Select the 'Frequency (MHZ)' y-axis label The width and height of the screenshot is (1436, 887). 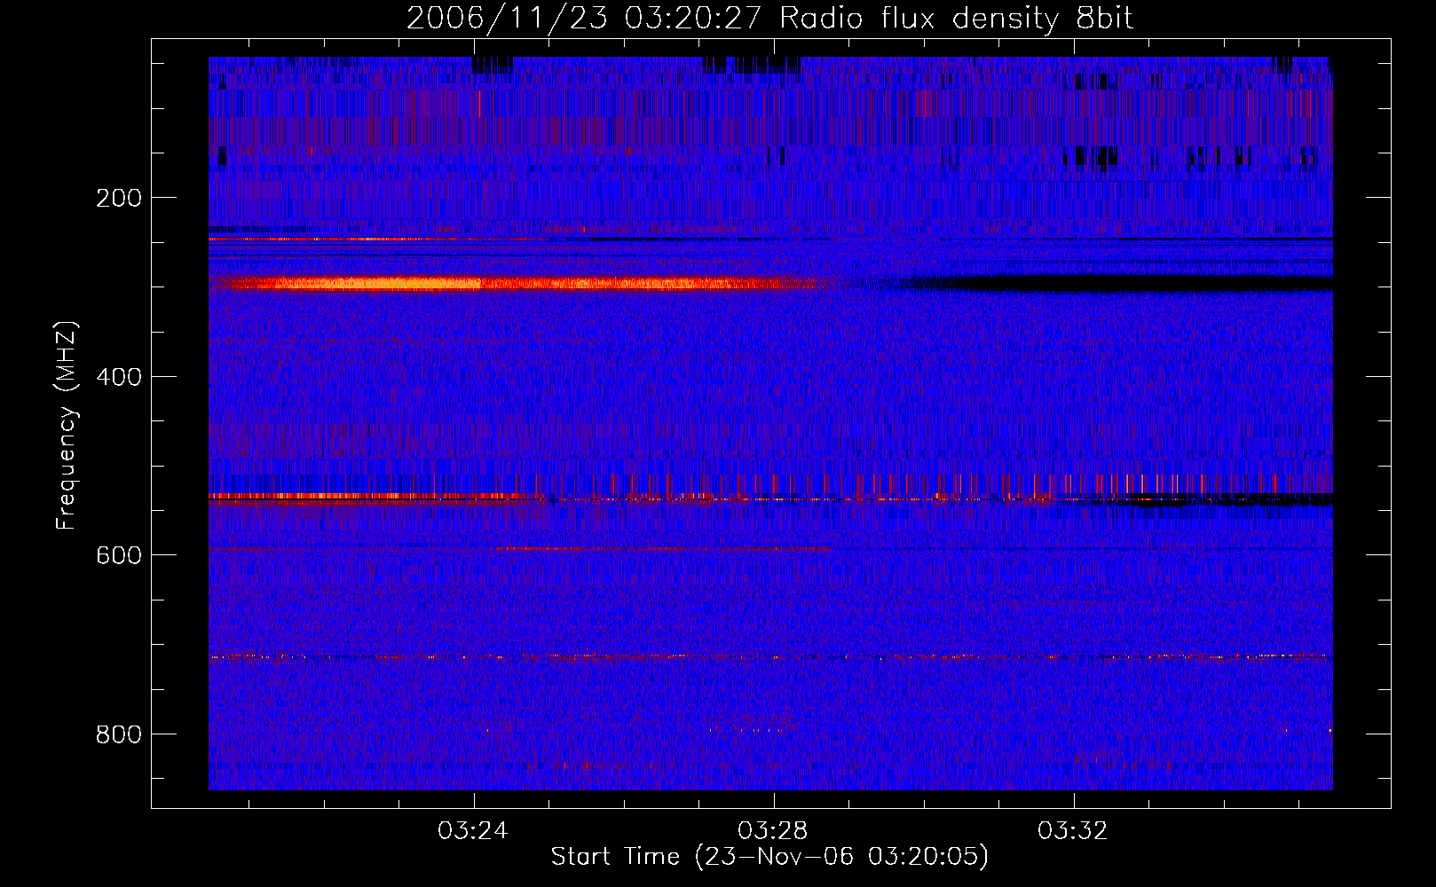coord(67,426)
